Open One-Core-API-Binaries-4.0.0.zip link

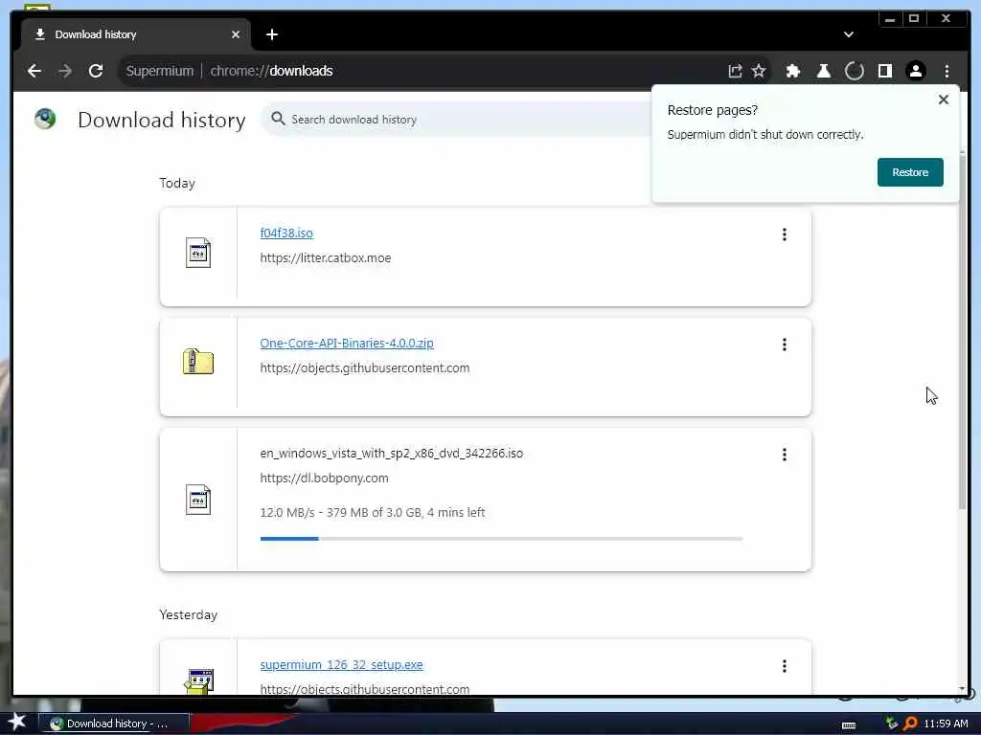click(347, 343)
